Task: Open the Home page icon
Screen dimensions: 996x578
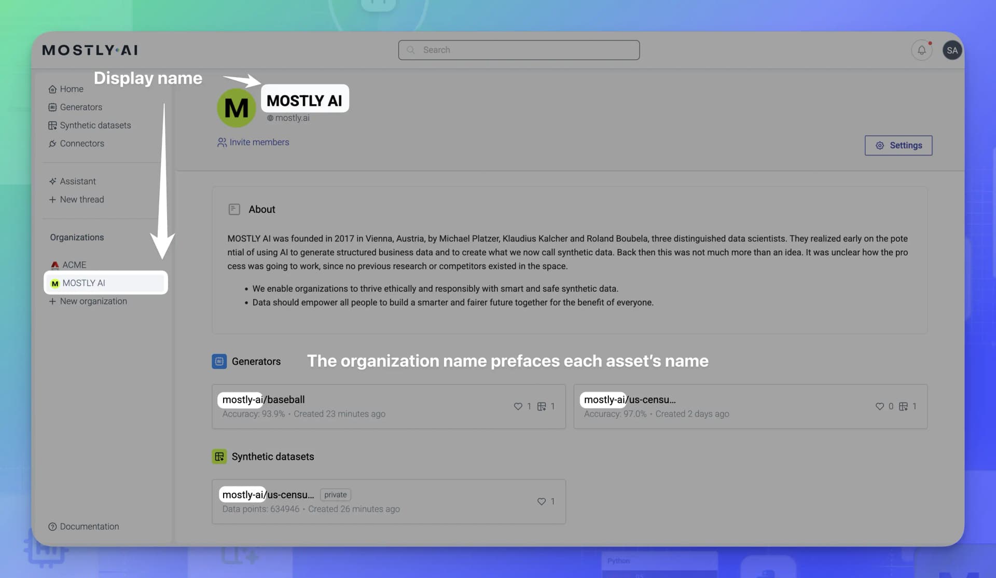Action: point(52,89)
